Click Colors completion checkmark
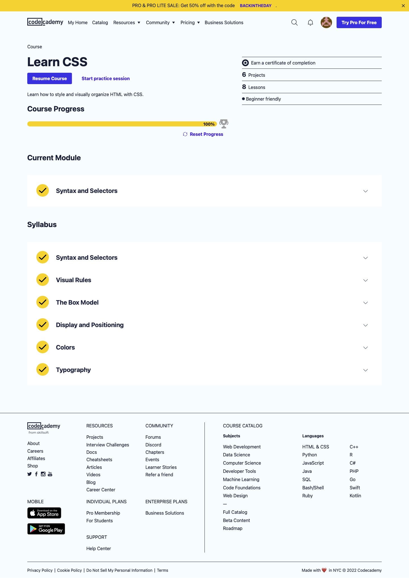The image size is (409, 578). (43, 347)
